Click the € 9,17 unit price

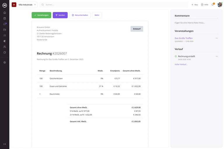(x=117, y=79)
